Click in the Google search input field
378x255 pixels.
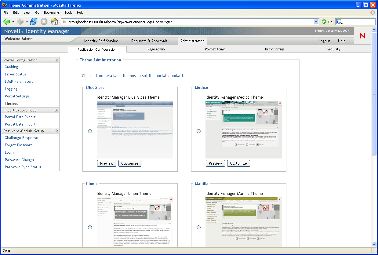tap(359, 22)
